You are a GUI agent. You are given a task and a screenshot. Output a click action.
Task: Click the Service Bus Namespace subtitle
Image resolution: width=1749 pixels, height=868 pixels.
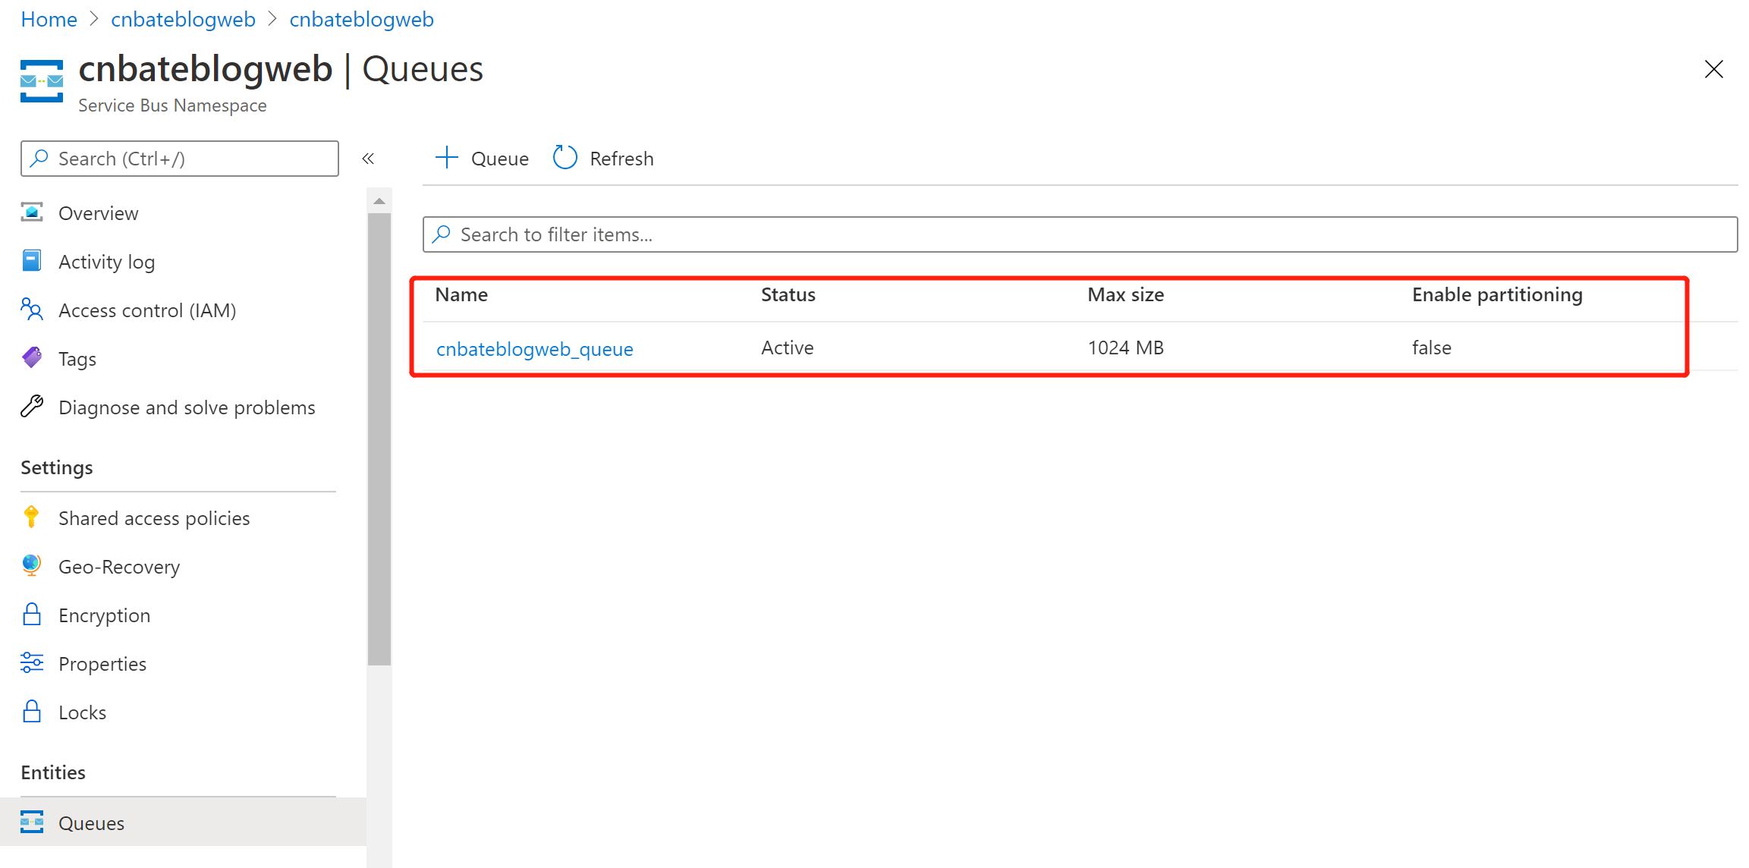click(x=172, y=105)
